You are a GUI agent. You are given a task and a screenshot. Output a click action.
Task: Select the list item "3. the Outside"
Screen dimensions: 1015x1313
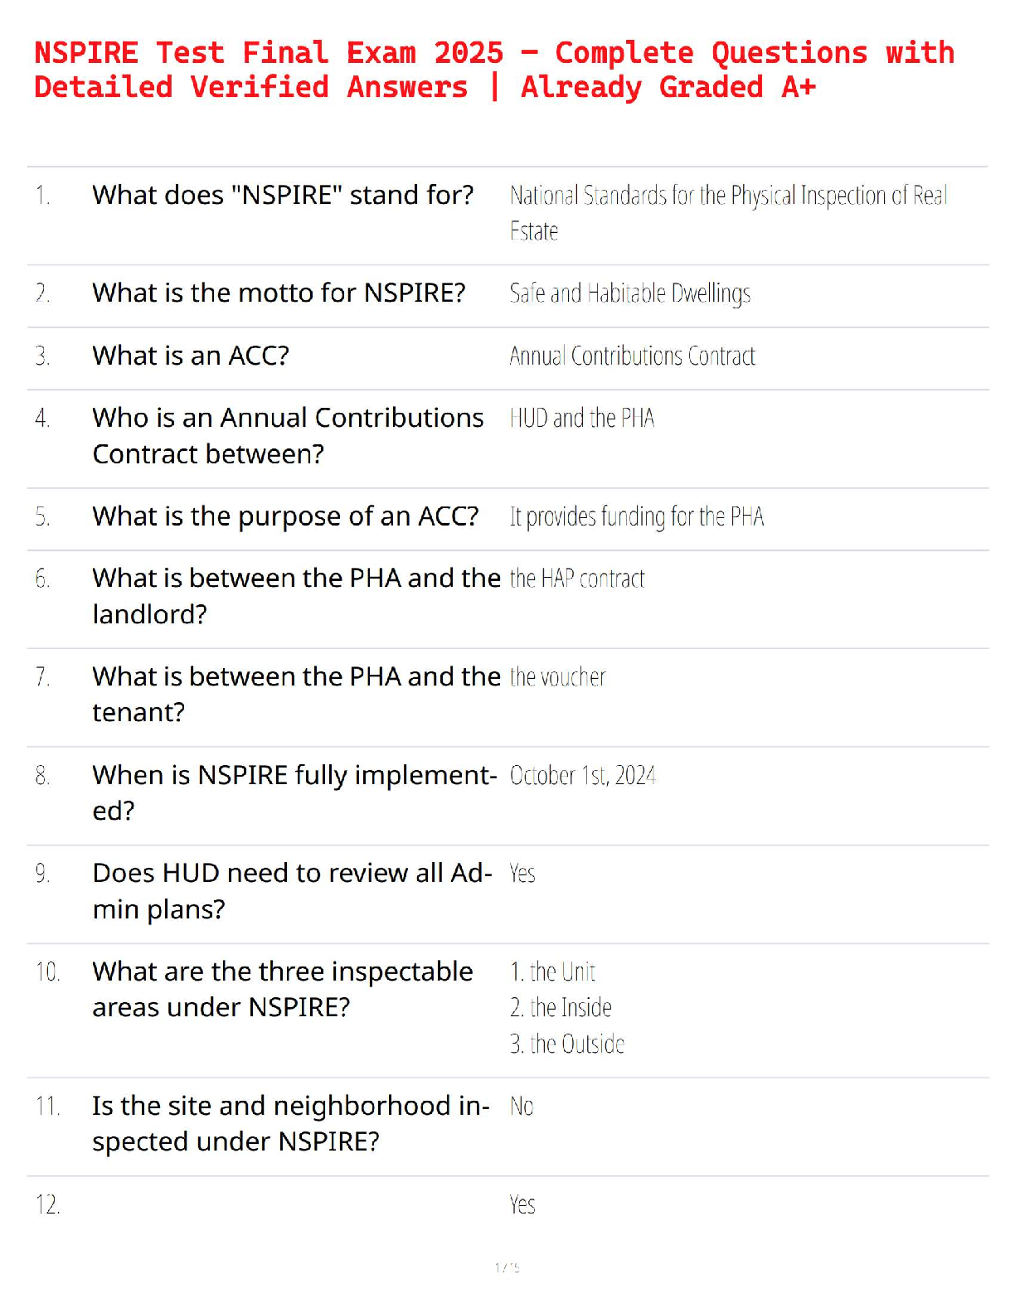point(566,1044)
